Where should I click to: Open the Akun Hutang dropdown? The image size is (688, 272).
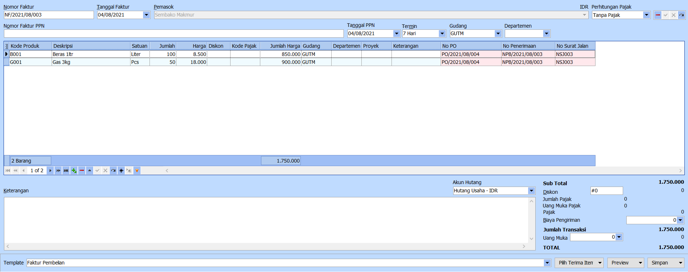(x=531, y=191)
